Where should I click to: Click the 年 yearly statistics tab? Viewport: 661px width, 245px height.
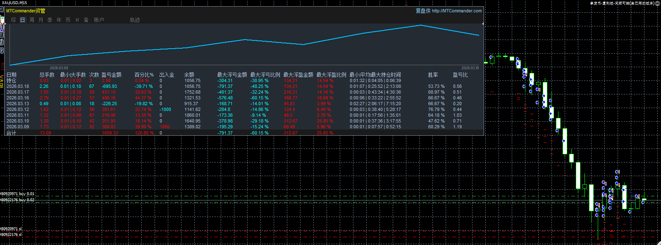(59, 20)
